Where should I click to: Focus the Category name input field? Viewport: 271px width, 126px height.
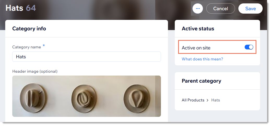tap(86, 56)
